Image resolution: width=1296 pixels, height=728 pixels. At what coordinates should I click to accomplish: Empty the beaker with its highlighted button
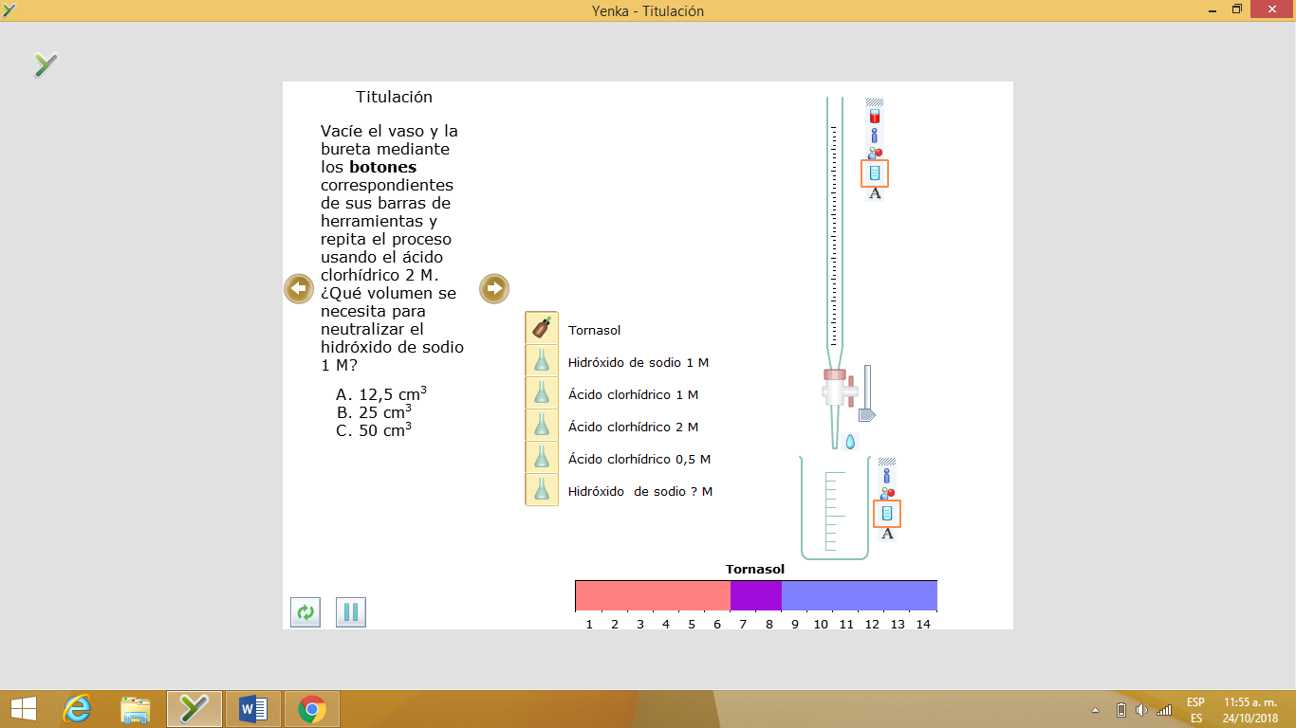pyautogui.click(x=887, y=514)
